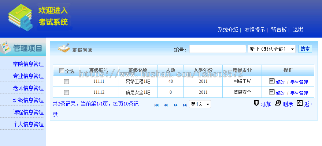The image size is (322, 146).
Task: Check the box for class 11112
Action: point(66,93)
